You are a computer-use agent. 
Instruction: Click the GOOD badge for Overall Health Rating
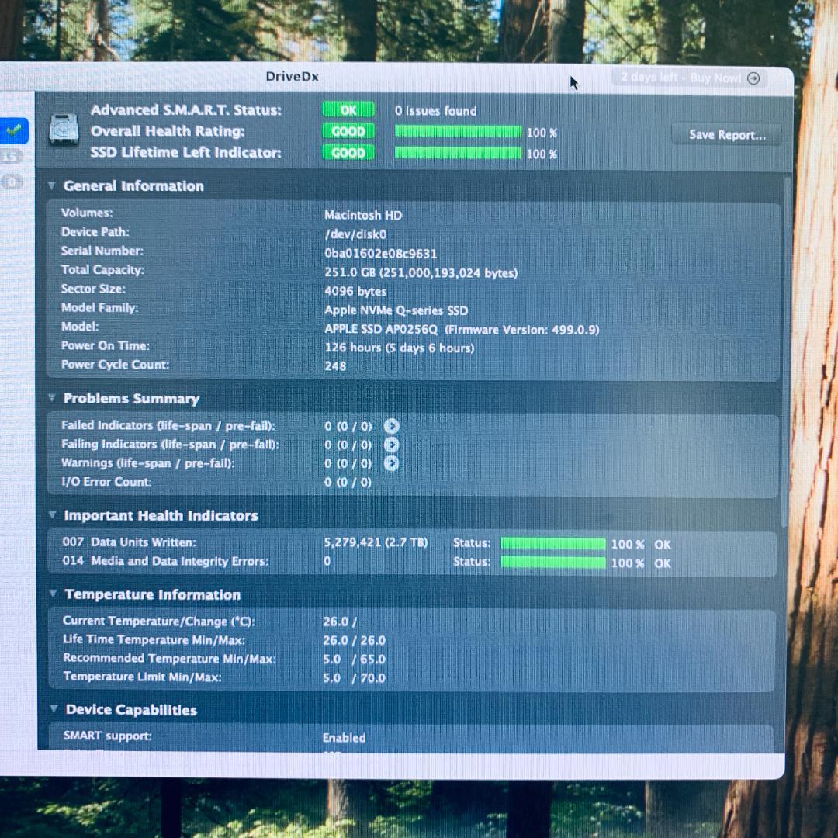point(348,131)
